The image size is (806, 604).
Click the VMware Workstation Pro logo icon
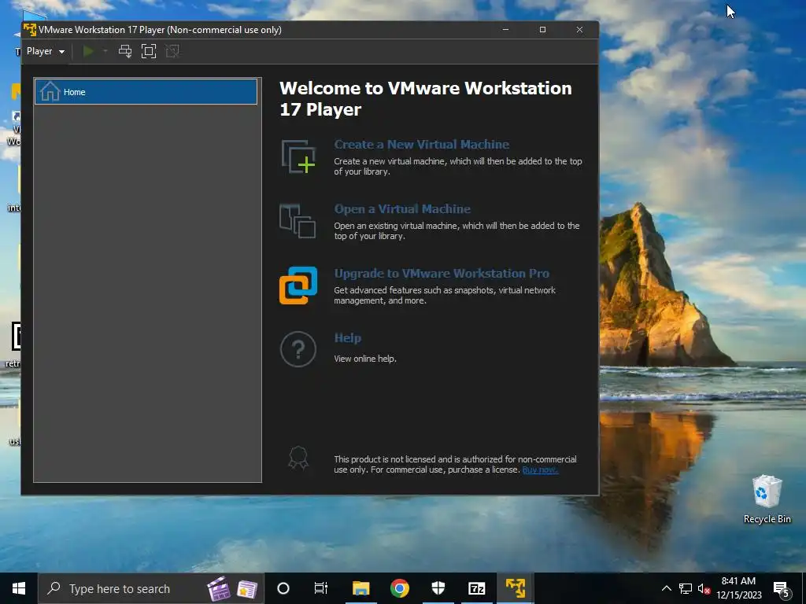(298, 285)
